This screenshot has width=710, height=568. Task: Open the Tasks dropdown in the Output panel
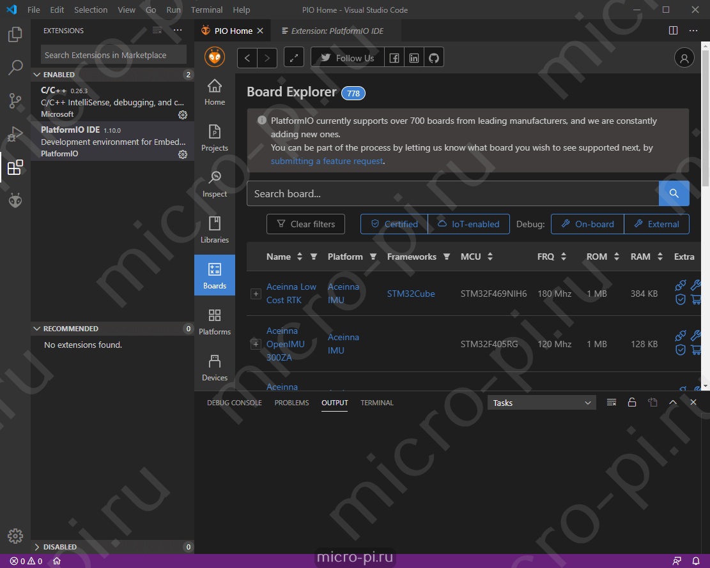click(x=541, y=402)
